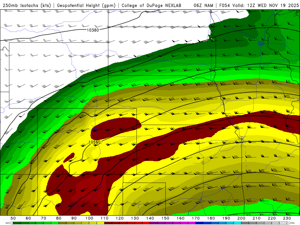This screenshot has height=225, width=300.
Task: Click the 110 legend value
Action: (104, 218)
